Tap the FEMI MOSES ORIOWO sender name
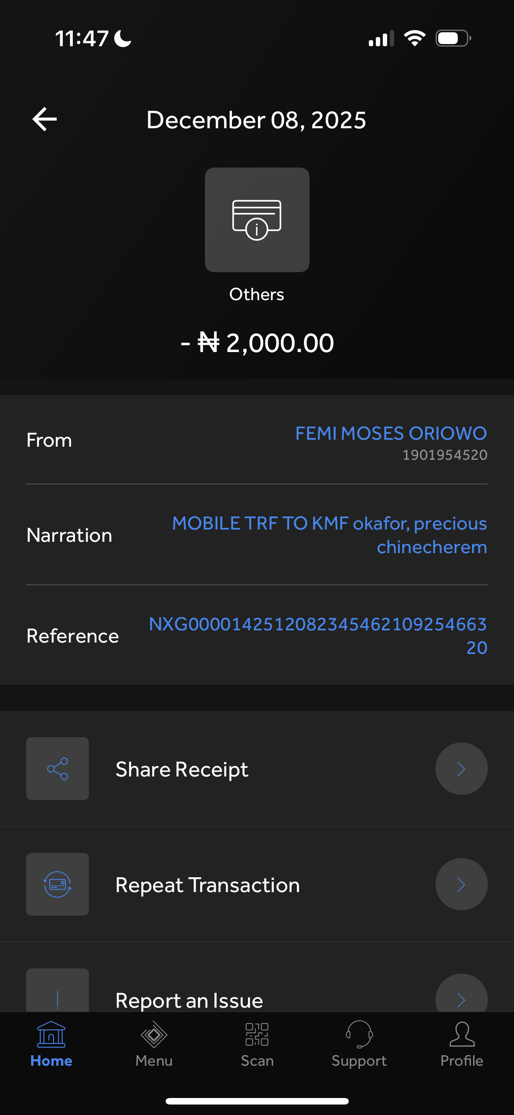514x1115 pixels. tap(391, 434)
